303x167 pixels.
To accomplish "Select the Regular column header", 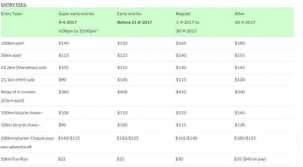I will click(x=183, y=14).
